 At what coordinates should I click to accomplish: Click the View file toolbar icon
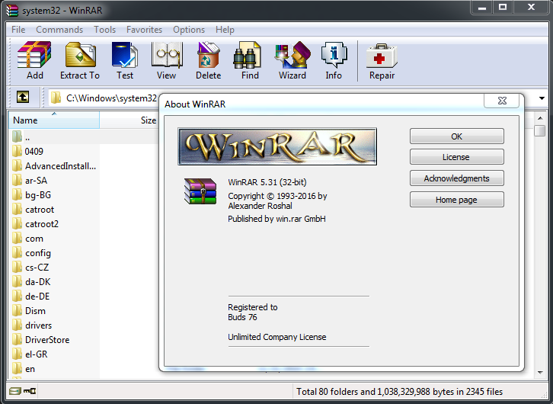pos(167,55)
